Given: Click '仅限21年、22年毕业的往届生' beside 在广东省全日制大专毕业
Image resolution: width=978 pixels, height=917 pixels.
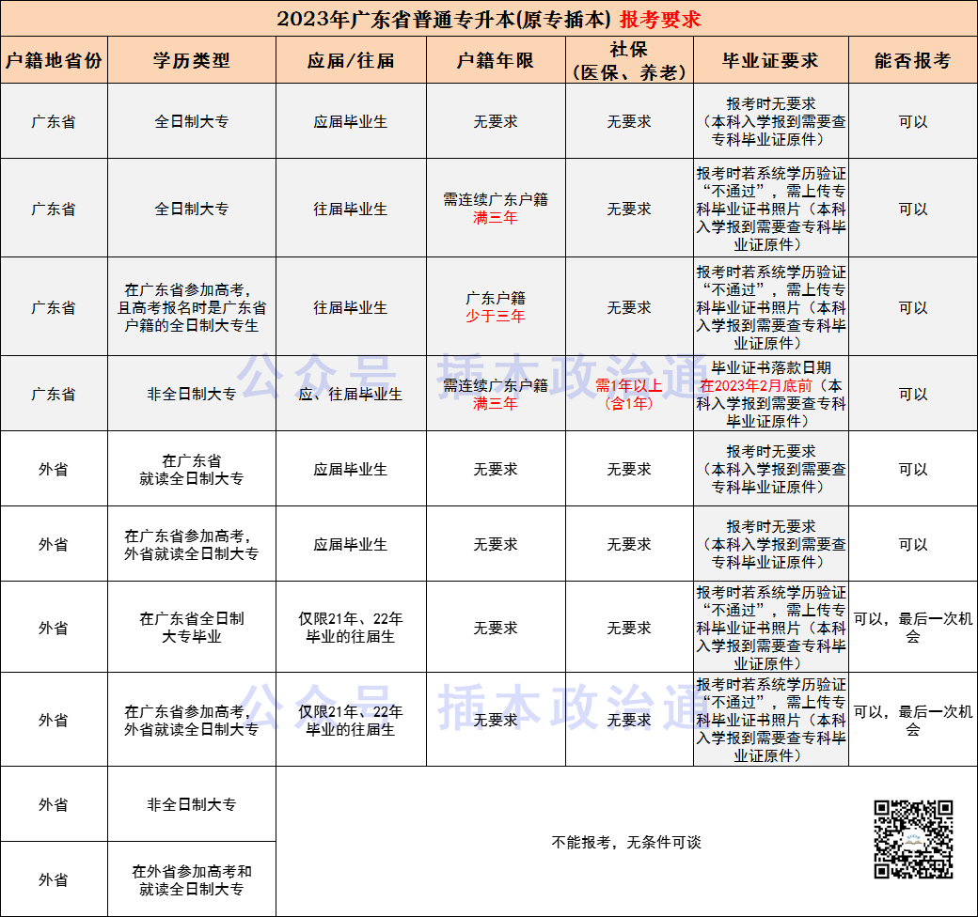Looking at the screenshot, I should pos(351,628).
